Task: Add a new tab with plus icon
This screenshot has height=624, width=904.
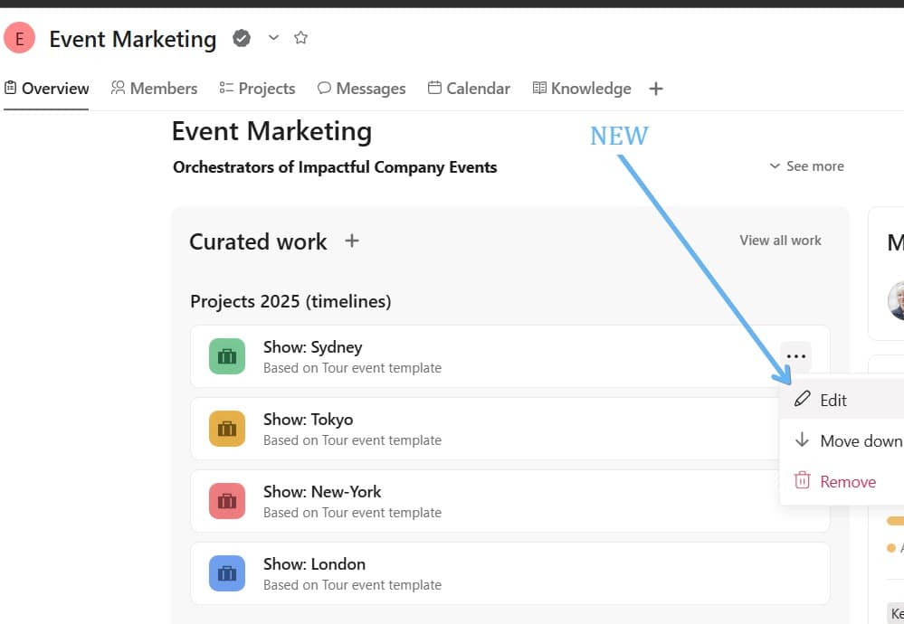Action: tap(656, 89)
